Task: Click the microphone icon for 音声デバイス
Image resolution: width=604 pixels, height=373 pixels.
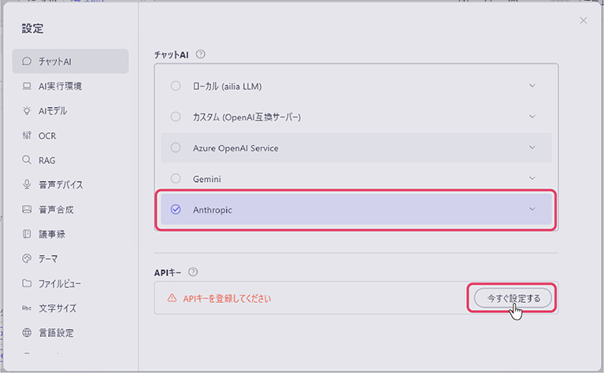Action: [x=27, y=185]
